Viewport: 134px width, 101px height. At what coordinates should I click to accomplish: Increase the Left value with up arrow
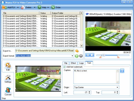coord(89,92)
